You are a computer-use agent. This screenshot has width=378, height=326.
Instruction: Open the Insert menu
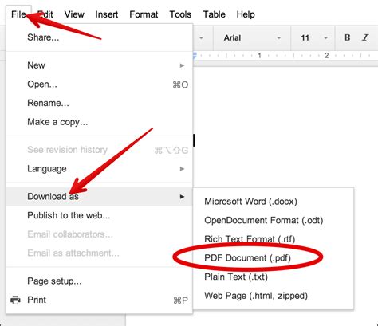pos(106,14)
